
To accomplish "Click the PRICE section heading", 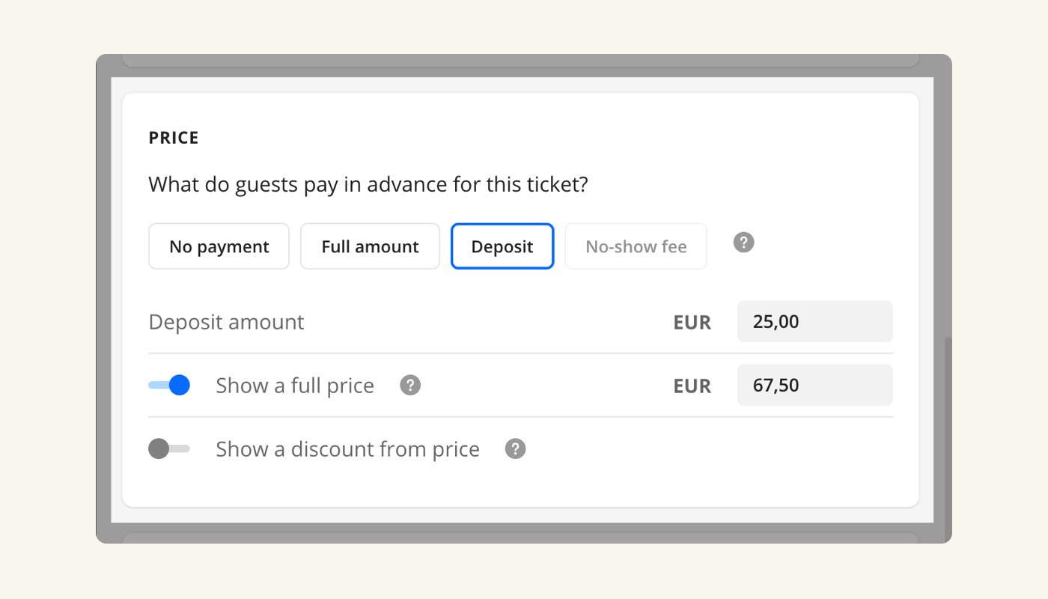I will (174, 138).
